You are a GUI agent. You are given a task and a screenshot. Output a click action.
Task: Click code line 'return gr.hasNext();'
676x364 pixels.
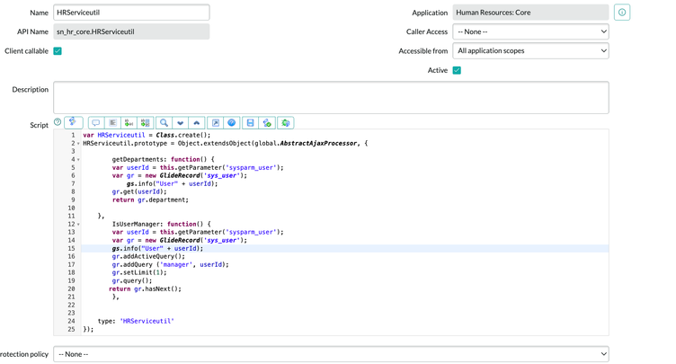click(x=146, y=289)
